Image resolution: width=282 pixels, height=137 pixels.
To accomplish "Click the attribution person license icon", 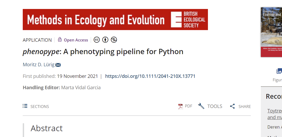I will coord(105,40).
